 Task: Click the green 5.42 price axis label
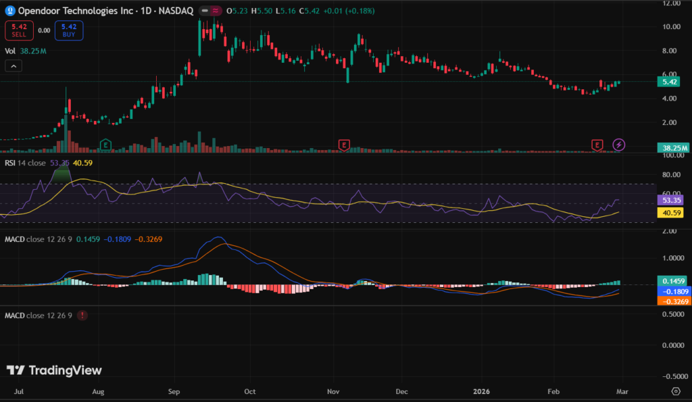(673, 82)
